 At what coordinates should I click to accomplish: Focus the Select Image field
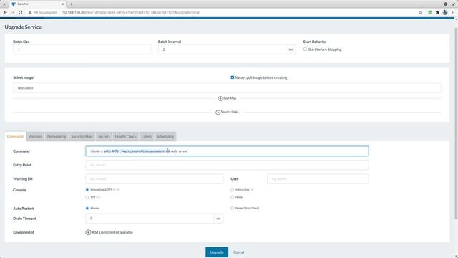pyautogui.click(x=227, y=88)
